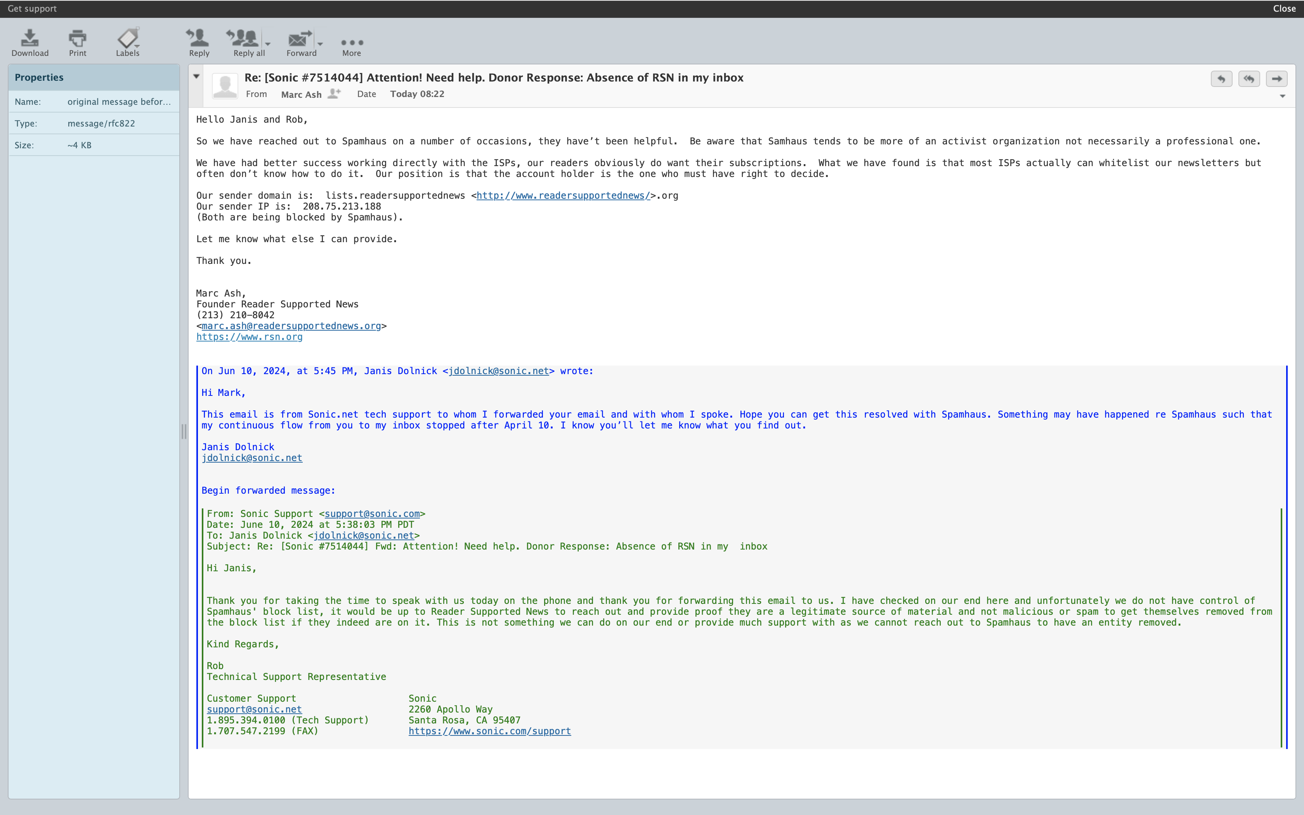Click the panel splitter handle
Screen dimensions: 1304x815
pyautogui.click(x=184, y=431)
